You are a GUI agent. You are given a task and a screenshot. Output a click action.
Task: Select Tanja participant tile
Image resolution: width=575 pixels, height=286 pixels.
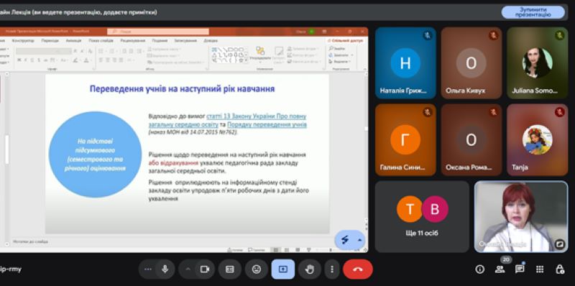click(x=537, y=139)
